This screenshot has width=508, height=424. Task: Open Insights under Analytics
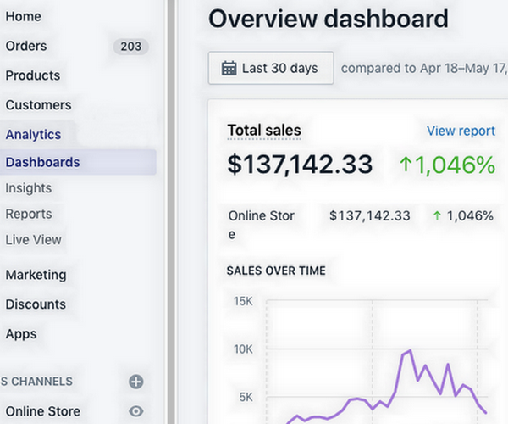pos(29,188)
